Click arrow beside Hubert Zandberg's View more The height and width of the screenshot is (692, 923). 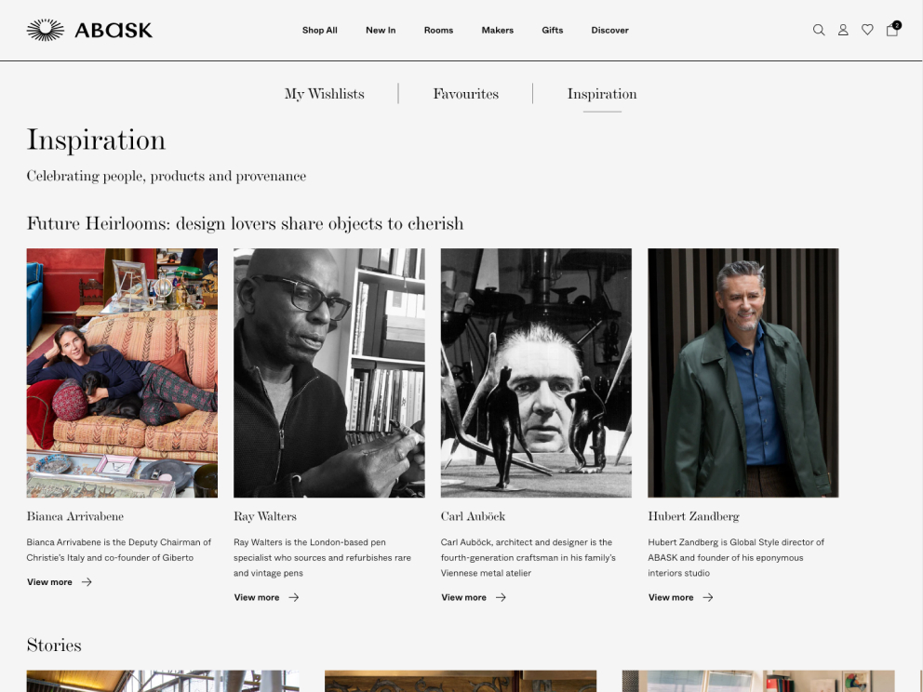click(708, 597)
